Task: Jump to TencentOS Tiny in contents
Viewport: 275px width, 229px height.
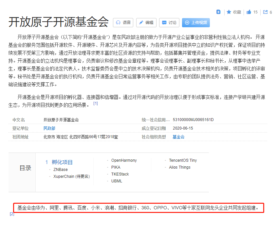Action: [x=183, y=160]
